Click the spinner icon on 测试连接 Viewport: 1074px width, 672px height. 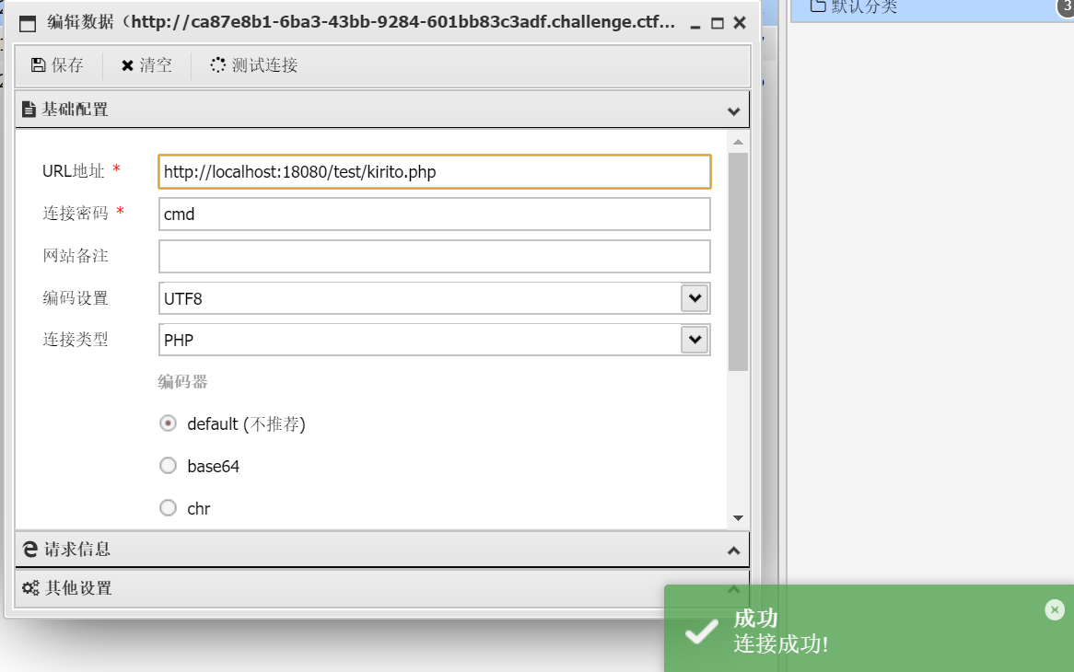(217, 65)
